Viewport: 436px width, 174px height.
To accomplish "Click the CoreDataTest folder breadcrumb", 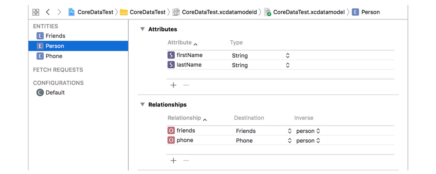I will pyautogui.click(x=143, y=12).
